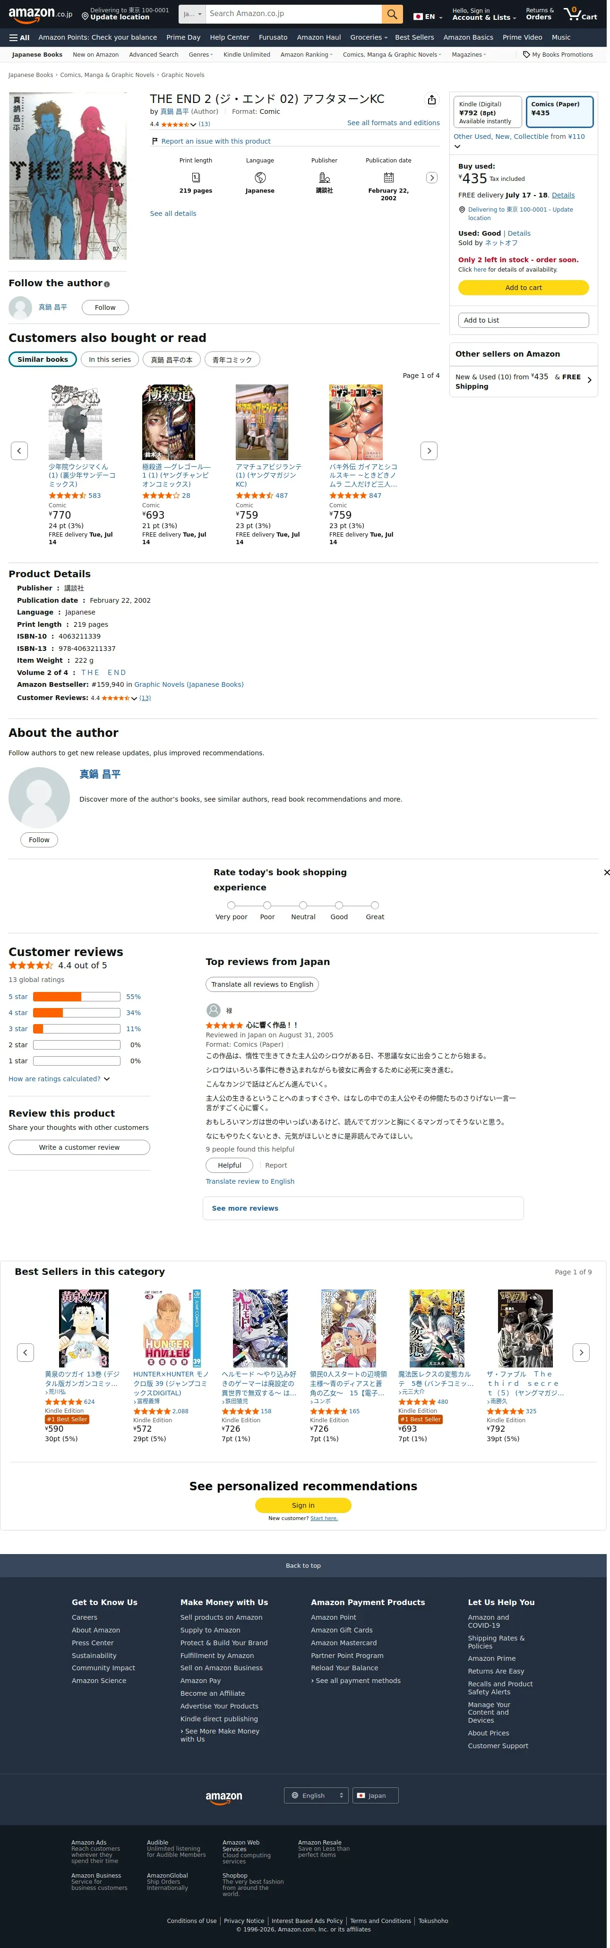Click previous arrow in Best Sellers carousel
Image resolution: width=610 pixels, height=1948 pixels.
[25, 1352]
